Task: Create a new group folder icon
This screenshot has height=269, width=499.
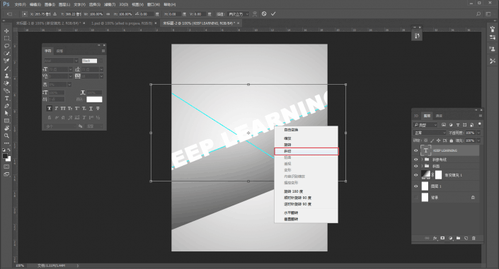Action: [x=458, y=238]
